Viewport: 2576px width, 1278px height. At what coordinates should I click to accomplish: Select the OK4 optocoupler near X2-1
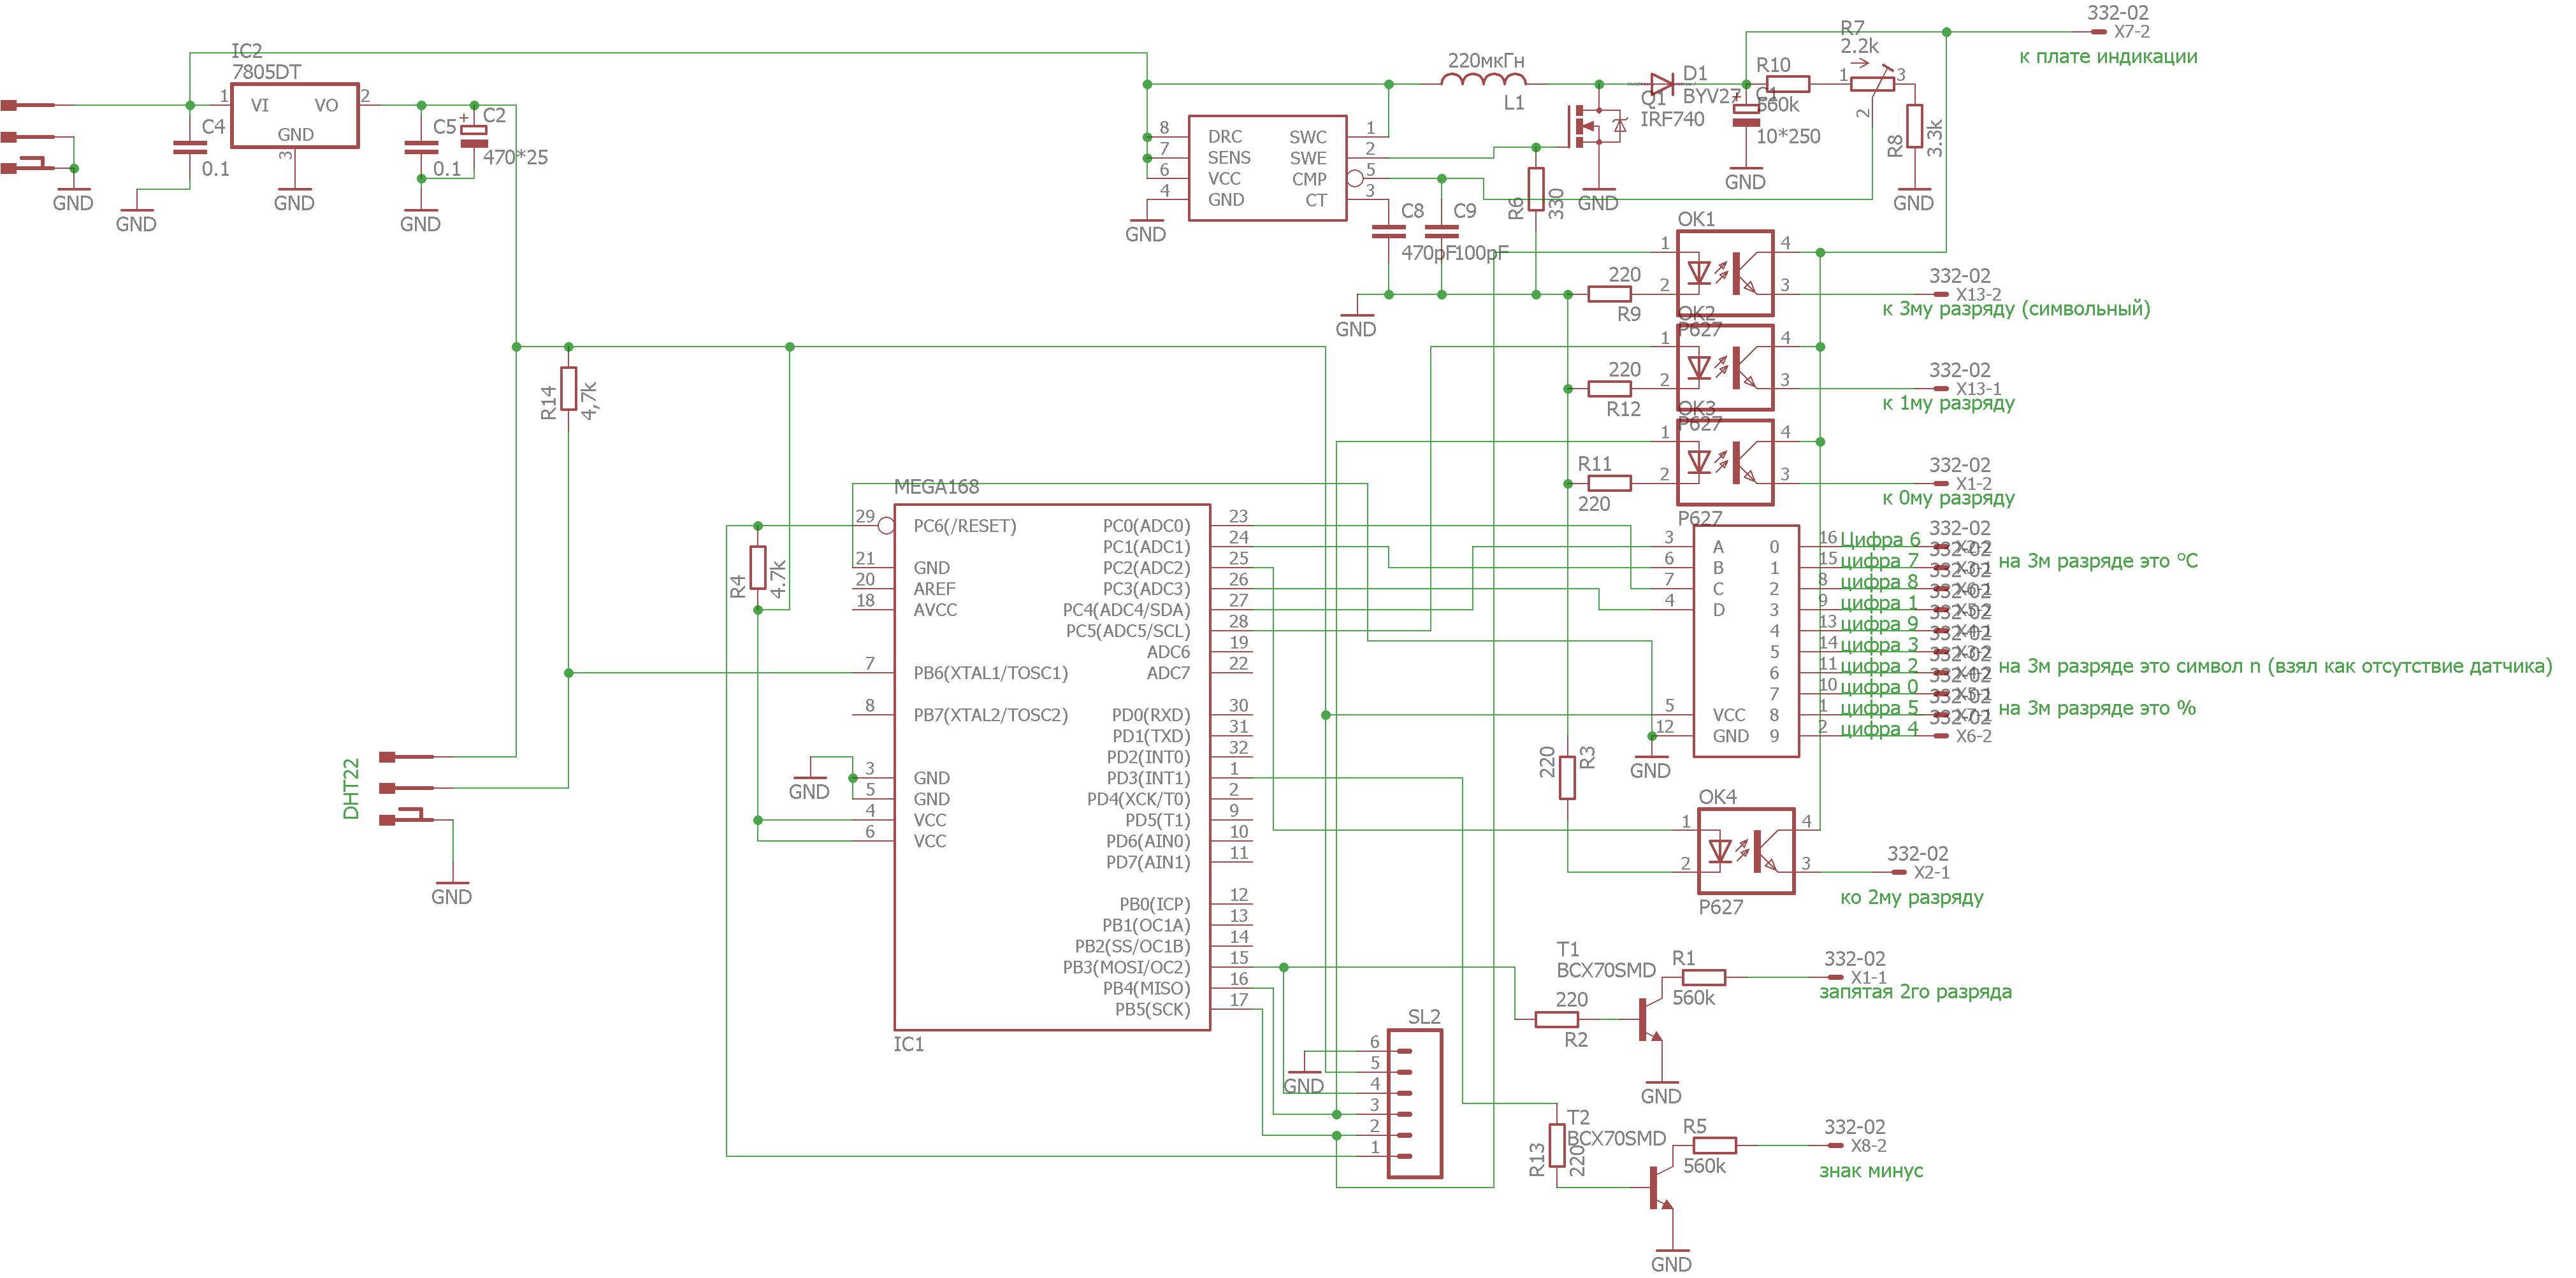tap(1746, 851)
